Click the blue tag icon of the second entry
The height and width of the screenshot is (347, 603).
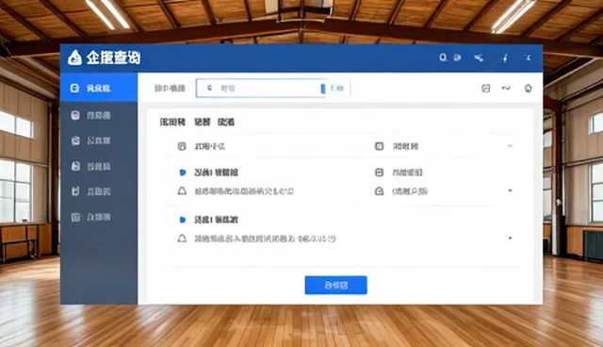coord(183,173)
